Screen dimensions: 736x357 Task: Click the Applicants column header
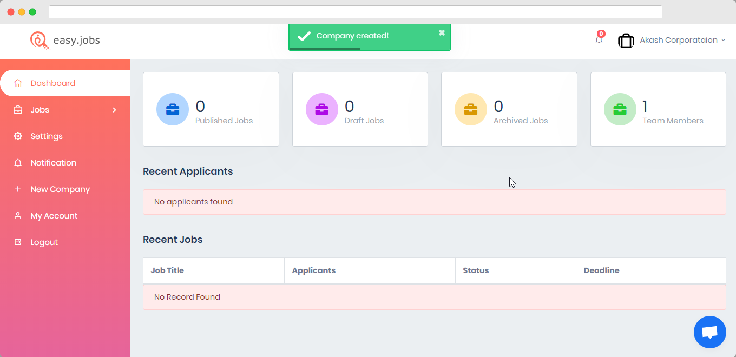[x=370, y=270]
